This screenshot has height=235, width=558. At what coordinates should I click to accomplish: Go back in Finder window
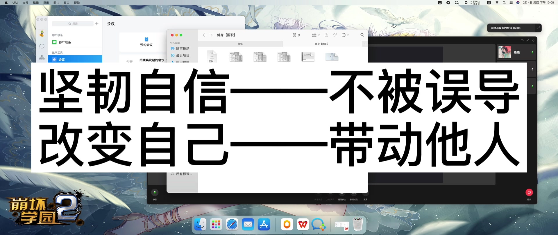[204, 35]
